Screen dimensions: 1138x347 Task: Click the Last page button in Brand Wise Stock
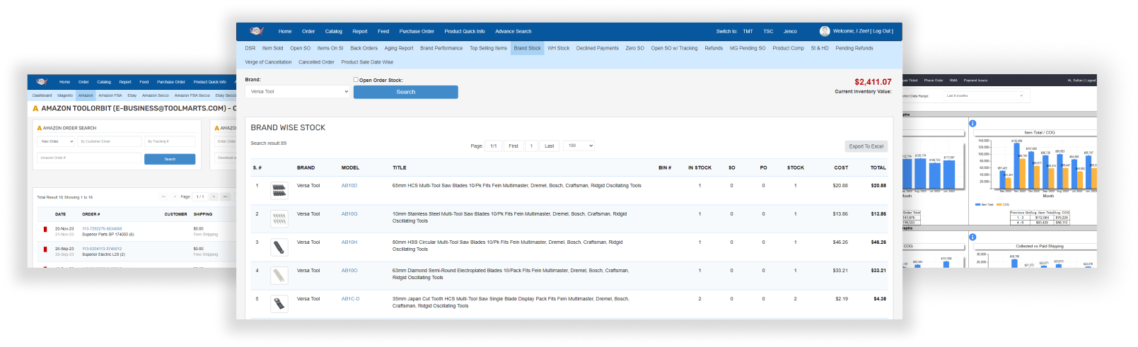[550, 146]
